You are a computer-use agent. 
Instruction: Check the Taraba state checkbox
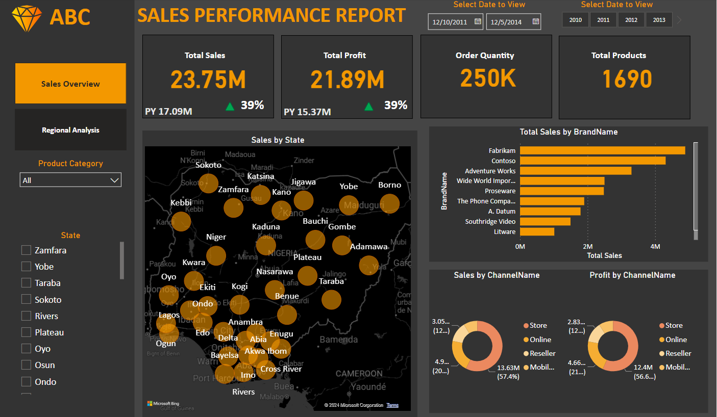26,283
